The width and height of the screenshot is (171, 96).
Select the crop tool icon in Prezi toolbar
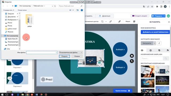[x=102, y=22]
